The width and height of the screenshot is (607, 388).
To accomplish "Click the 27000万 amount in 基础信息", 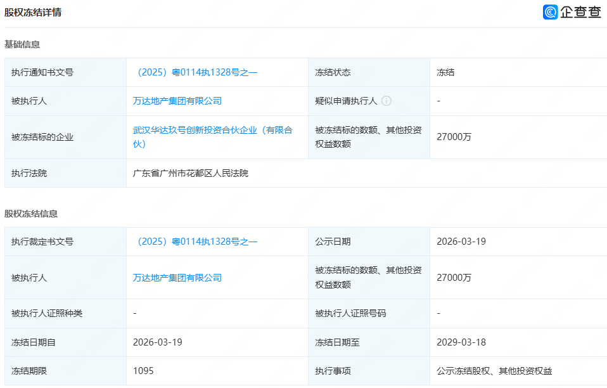I will coord(454,137).
